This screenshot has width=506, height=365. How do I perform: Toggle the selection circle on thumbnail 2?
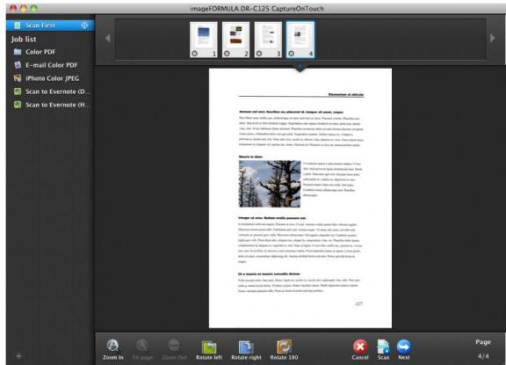pyautogui.click(x=227, y=54)
